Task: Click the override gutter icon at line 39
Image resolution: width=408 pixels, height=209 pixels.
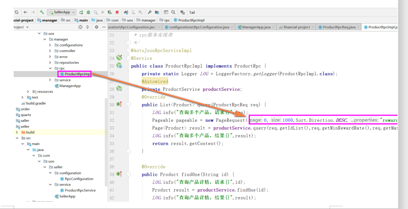Action: click(x=119, y=174)
